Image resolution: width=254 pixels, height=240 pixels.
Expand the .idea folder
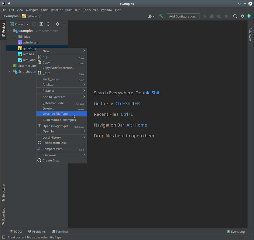(x=14, y=36)
